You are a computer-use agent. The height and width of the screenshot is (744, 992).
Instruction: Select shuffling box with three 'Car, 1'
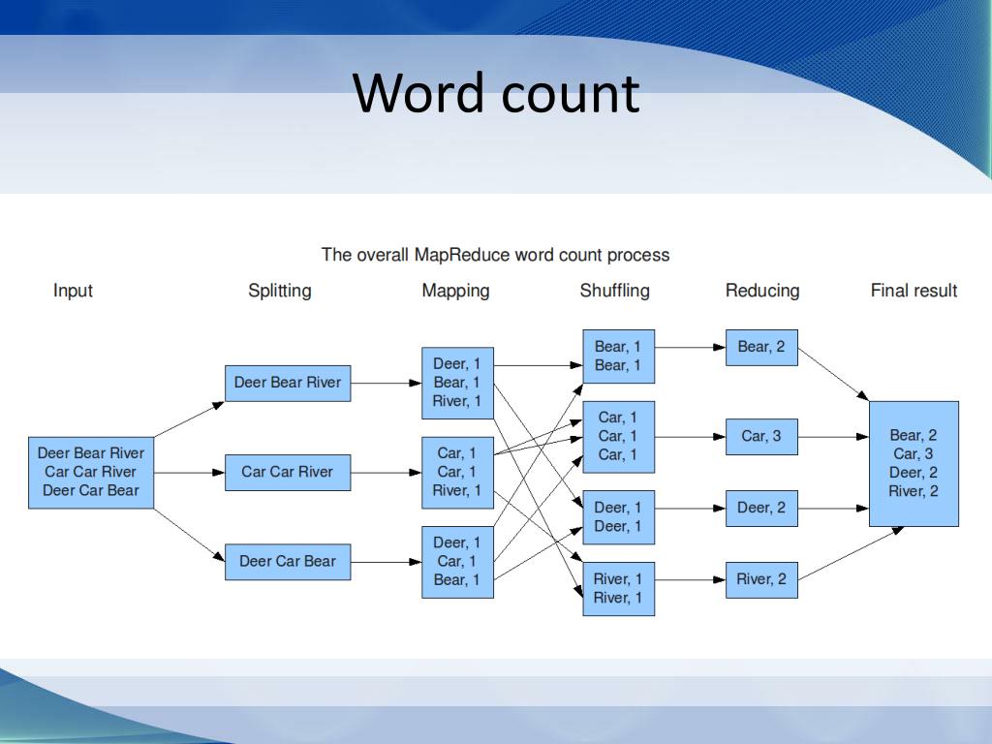click(618, 437)
